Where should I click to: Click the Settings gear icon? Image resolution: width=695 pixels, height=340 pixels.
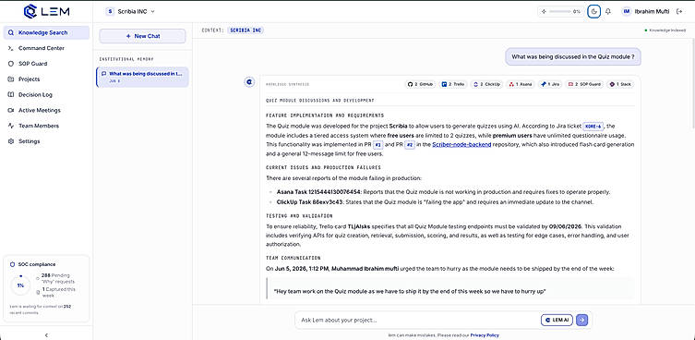[11, 141]
